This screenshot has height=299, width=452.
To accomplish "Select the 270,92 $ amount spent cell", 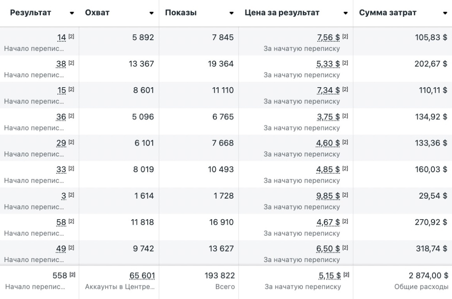I will click(431, 222).
